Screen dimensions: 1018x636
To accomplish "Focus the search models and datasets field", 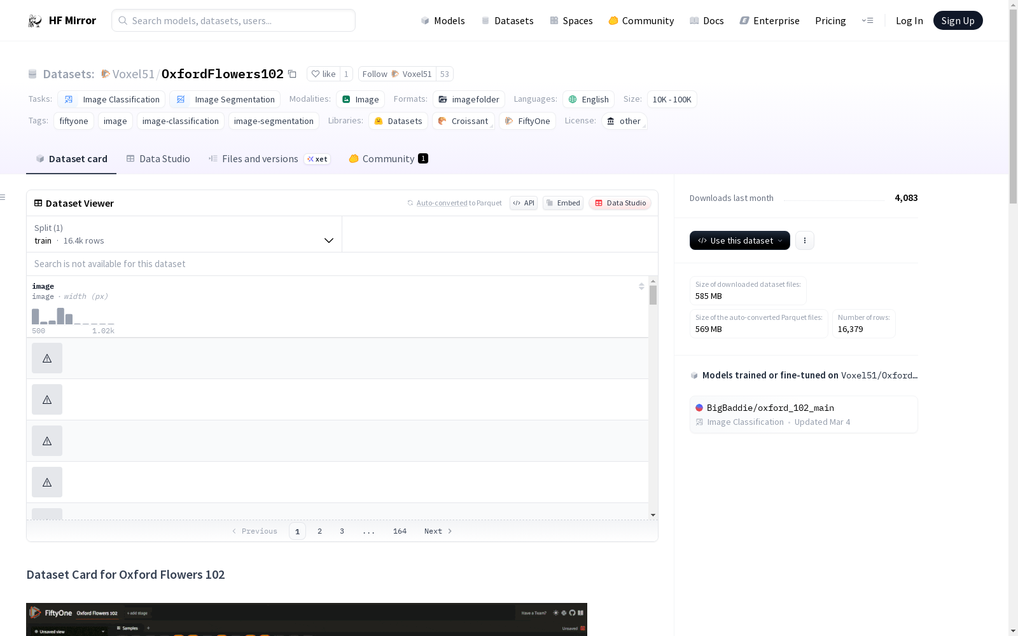I will (234, 20).
